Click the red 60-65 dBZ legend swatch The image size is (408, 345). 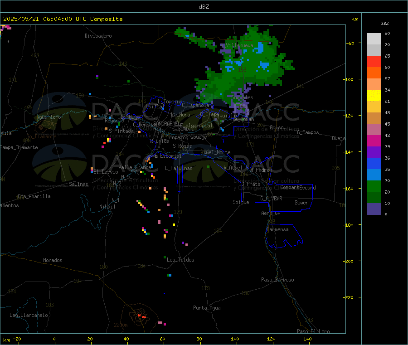click(374, 61)
